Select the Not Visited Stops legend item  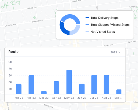[x=100, y=32]
